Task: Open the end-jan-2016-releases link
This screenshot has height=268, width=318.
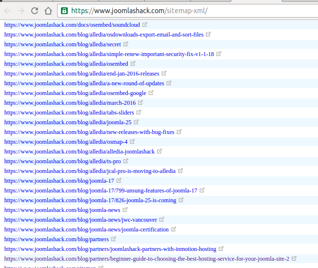Action: point(82,74)
